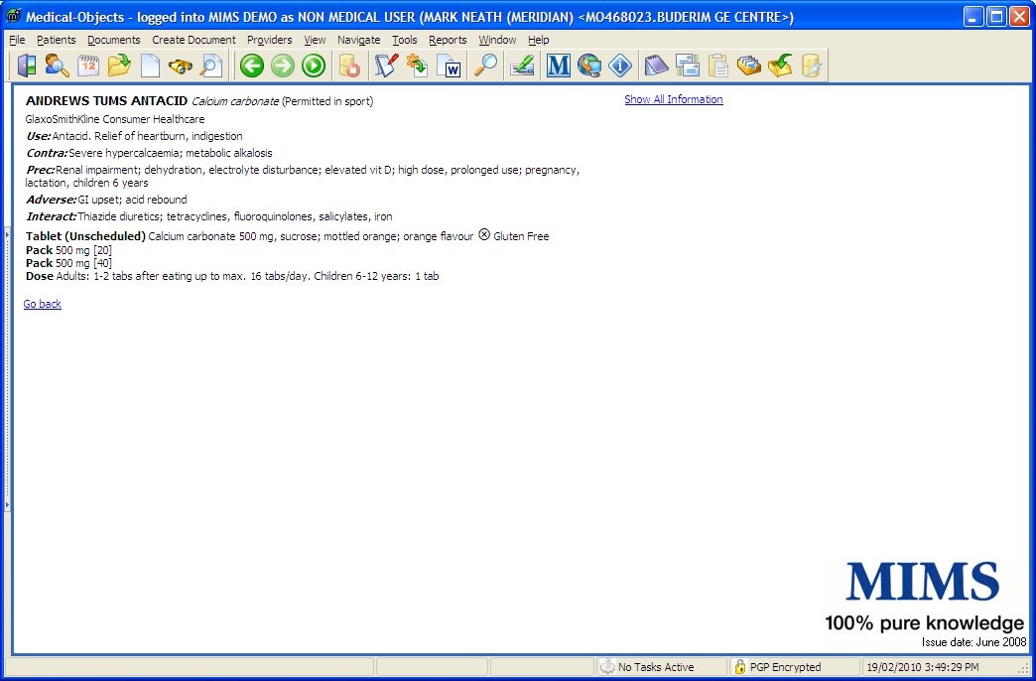The height and width of the screenshot is (681, 1036).
Task: Click the card file box icon
Action: point(748,66)
